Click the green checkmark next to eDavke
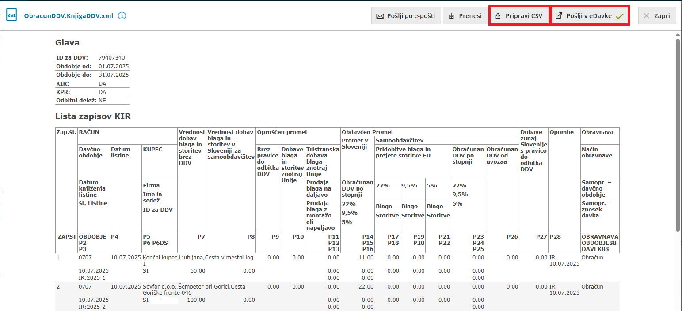Screen dimensions: 682x311 pos(620,16)
